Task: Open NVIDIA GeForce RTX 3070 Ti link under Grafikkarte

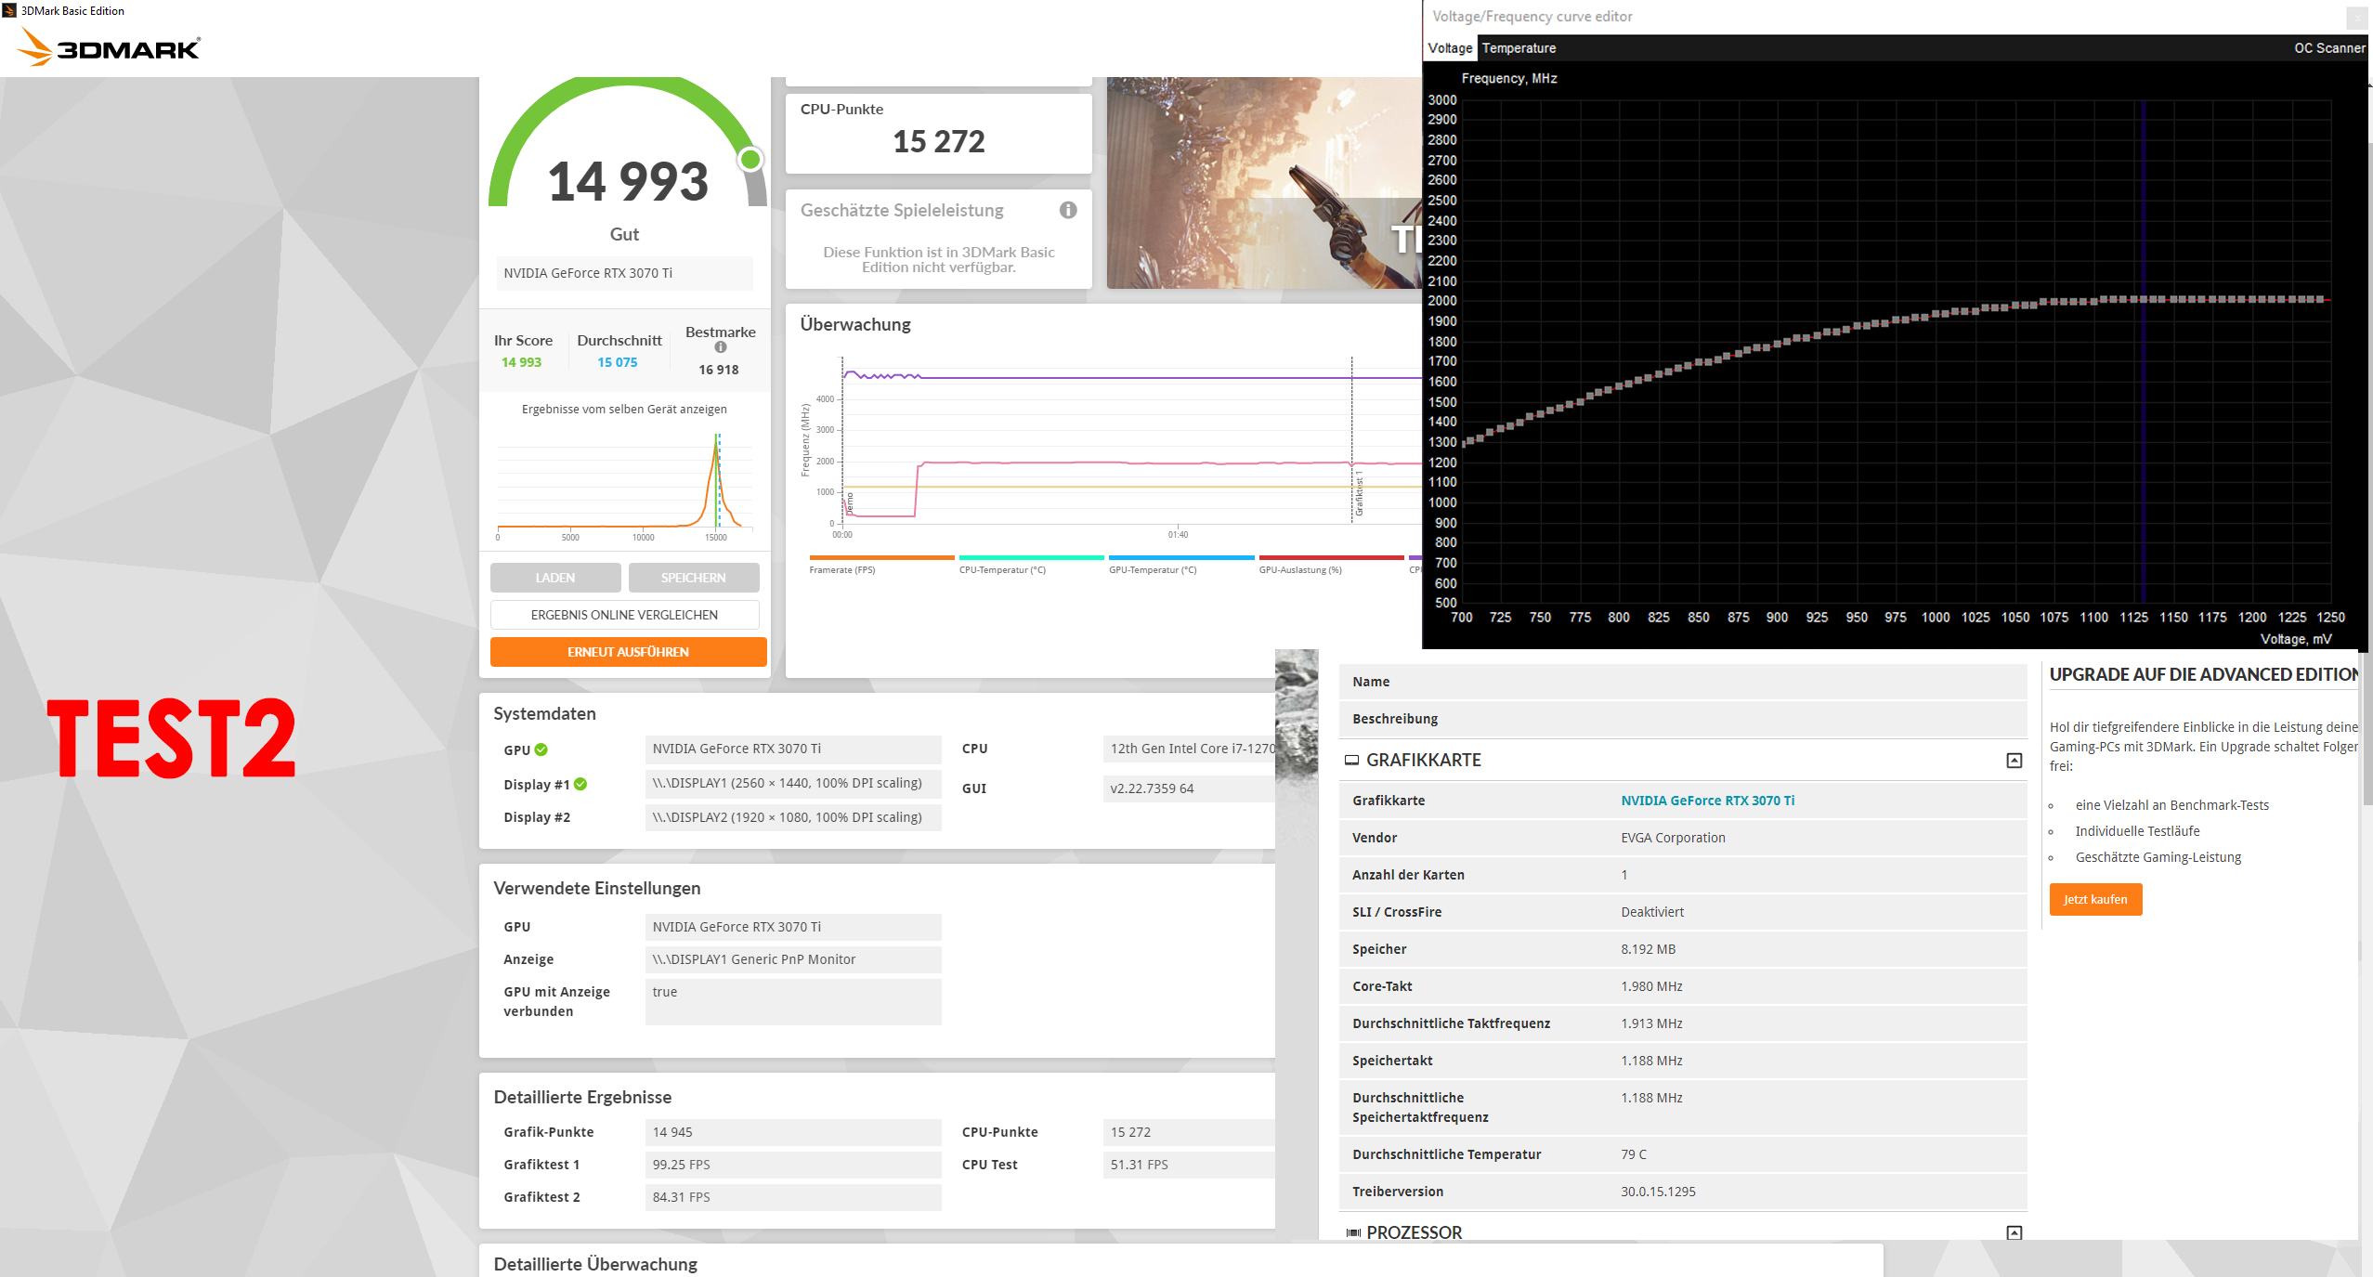Action: point(1707,801)
